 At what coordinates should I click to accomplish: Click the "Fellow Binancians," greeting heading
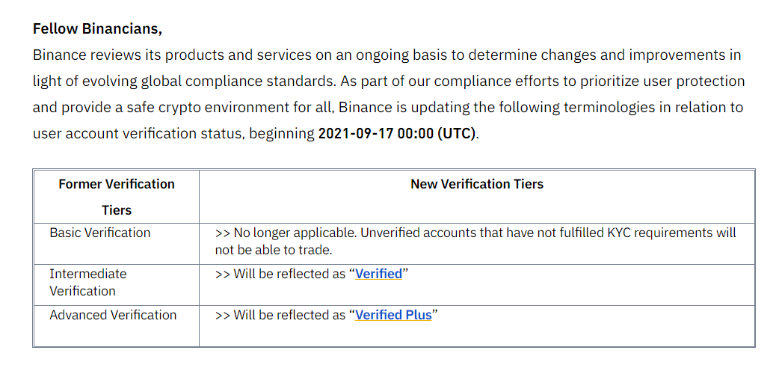[x=98, y=29]
